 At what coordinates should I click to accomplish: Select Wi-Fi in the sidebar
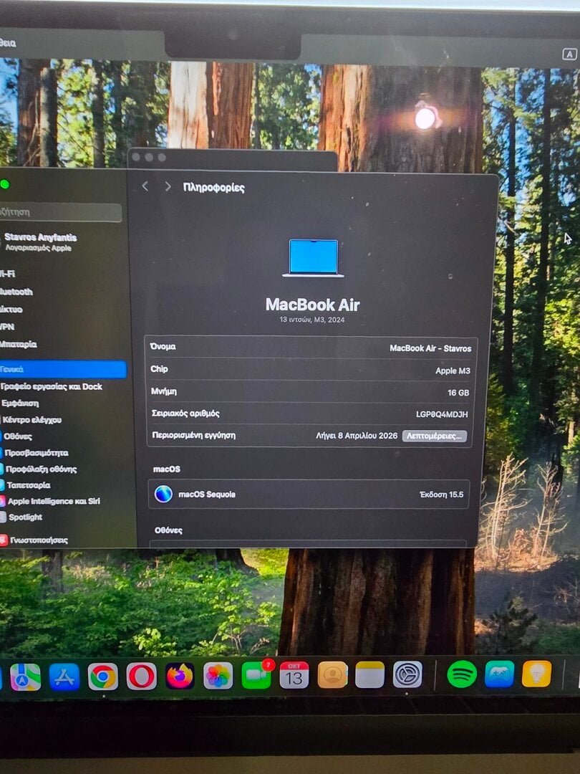coord(8,274)
